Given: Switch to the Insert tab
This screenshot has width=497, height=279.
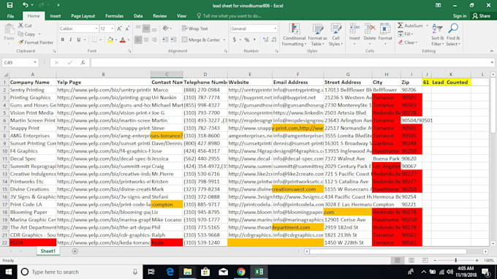Looking at the screenshot, I should [55, 16].
